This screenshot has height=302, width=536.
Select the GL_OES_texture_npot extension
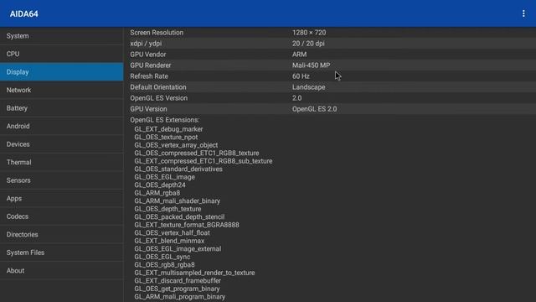[x=166, y=138]
